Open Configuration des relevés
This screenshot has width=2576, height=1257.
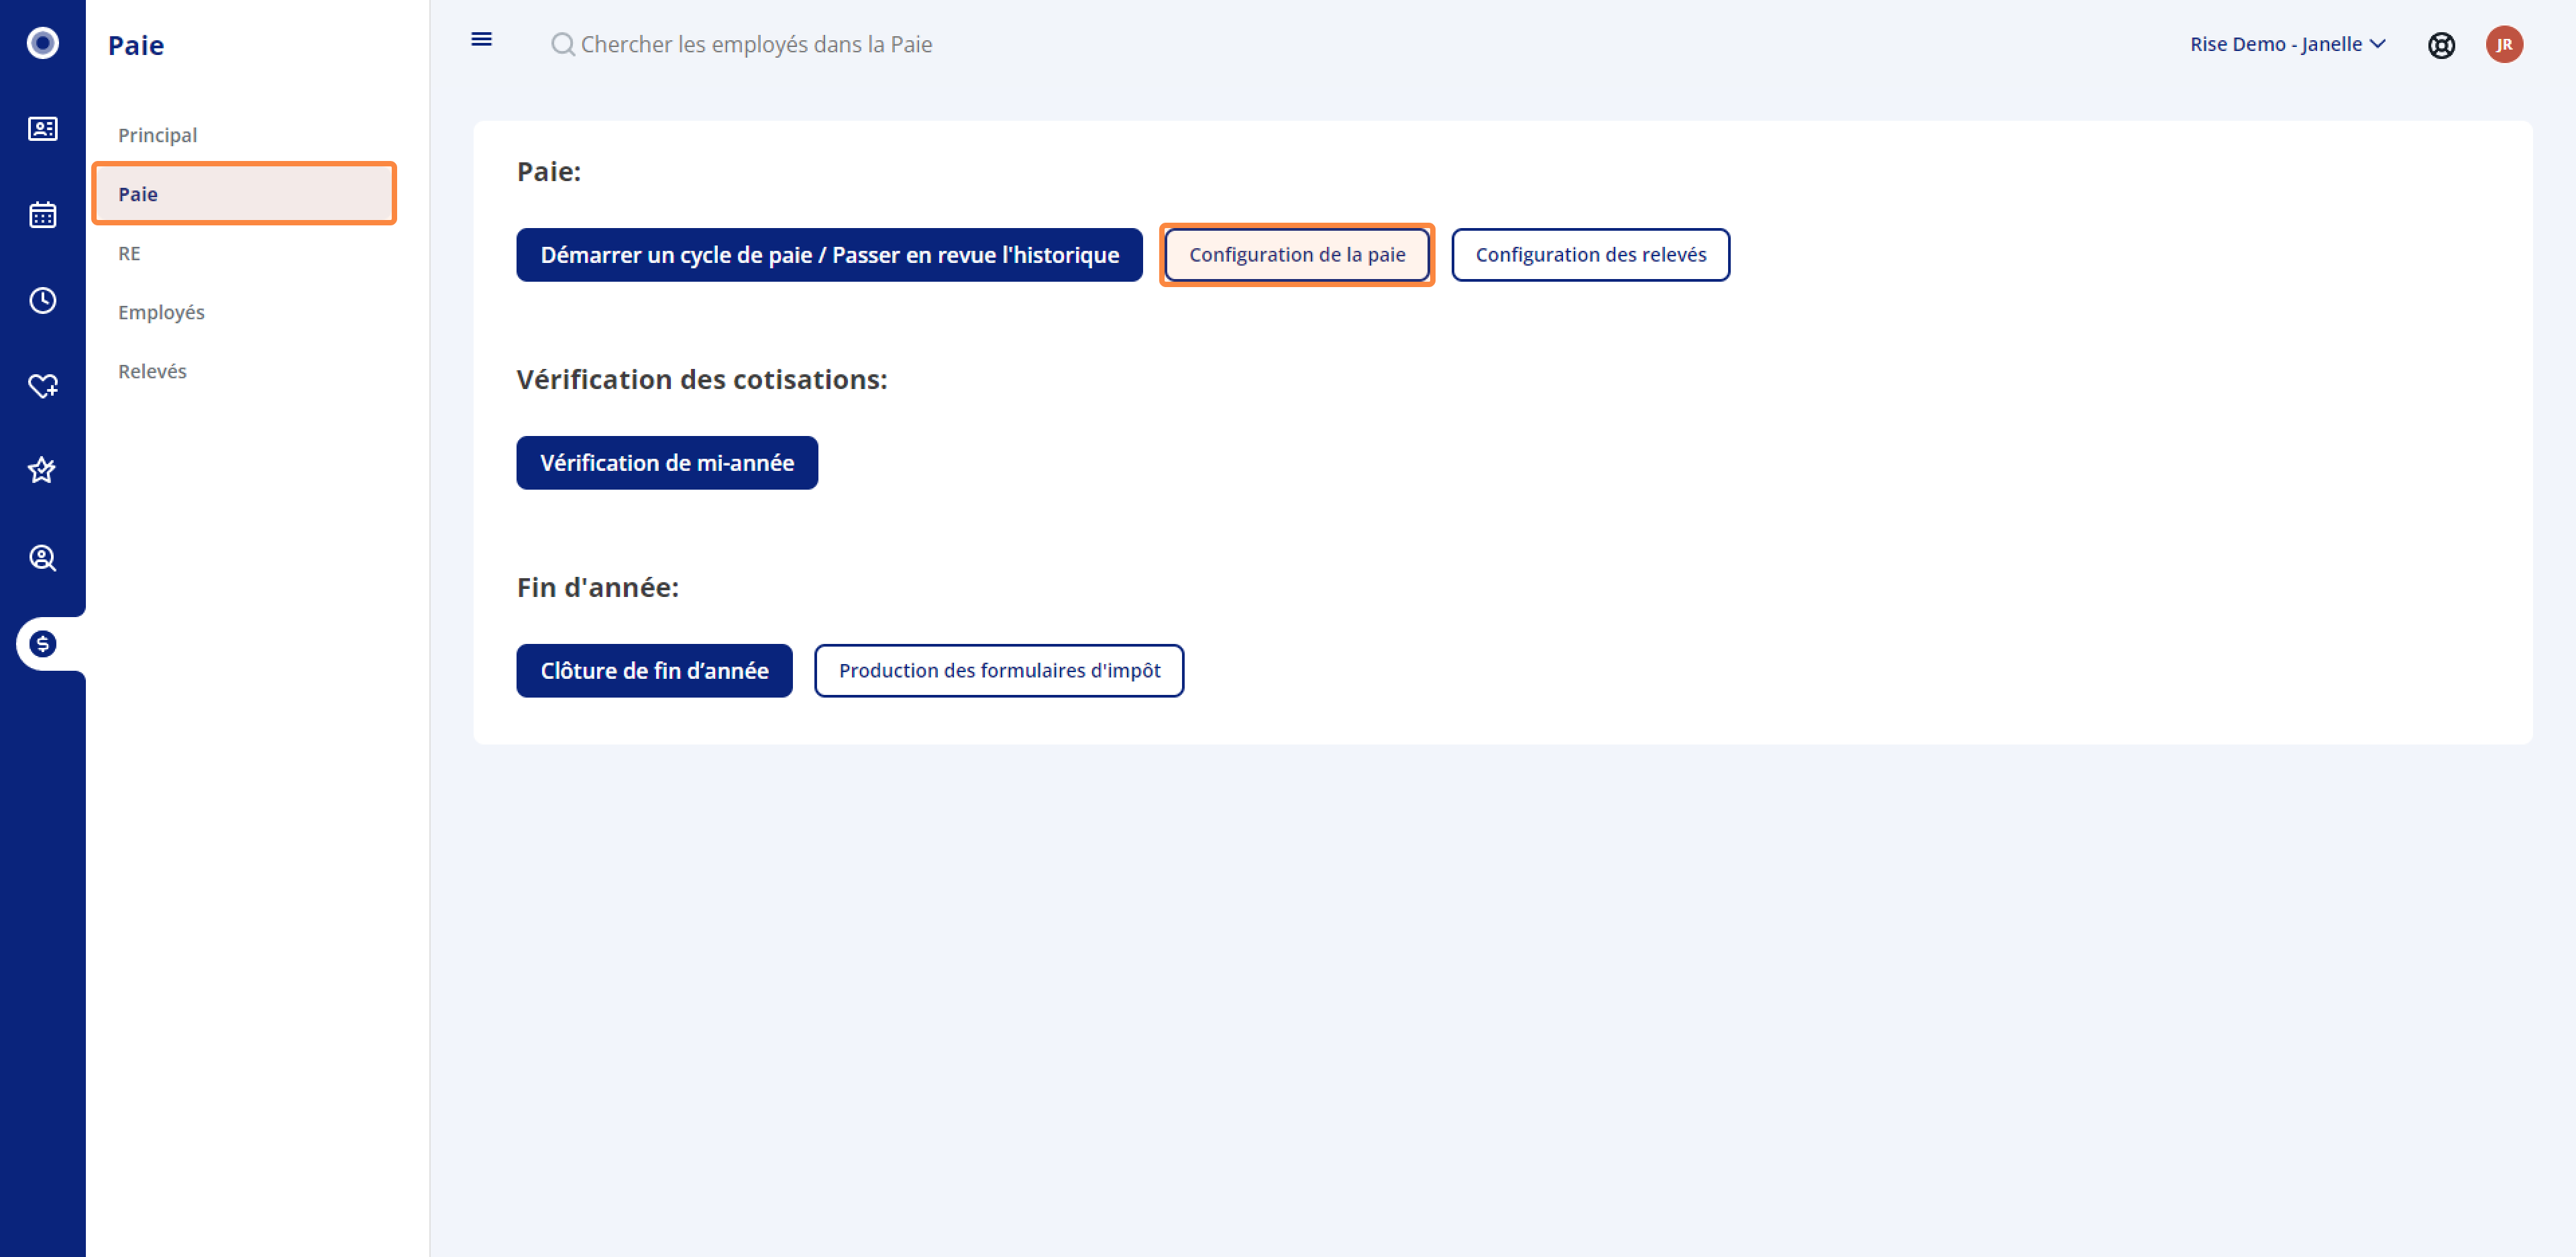click(x=1590, y=255)
